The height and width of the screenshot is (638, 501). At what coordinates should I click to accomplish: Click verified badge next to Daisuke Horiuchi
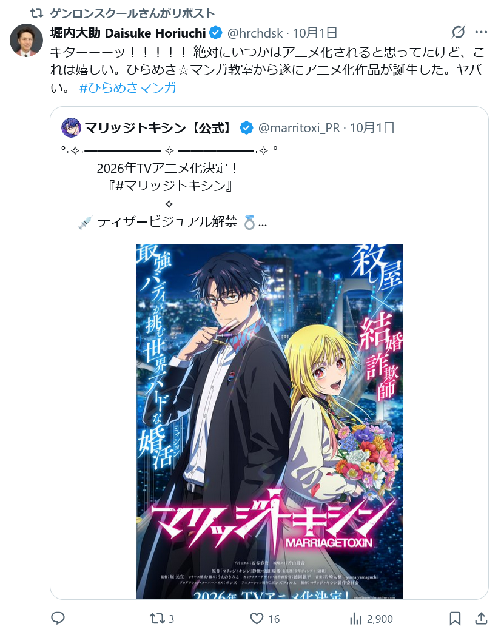pos(216,33)
